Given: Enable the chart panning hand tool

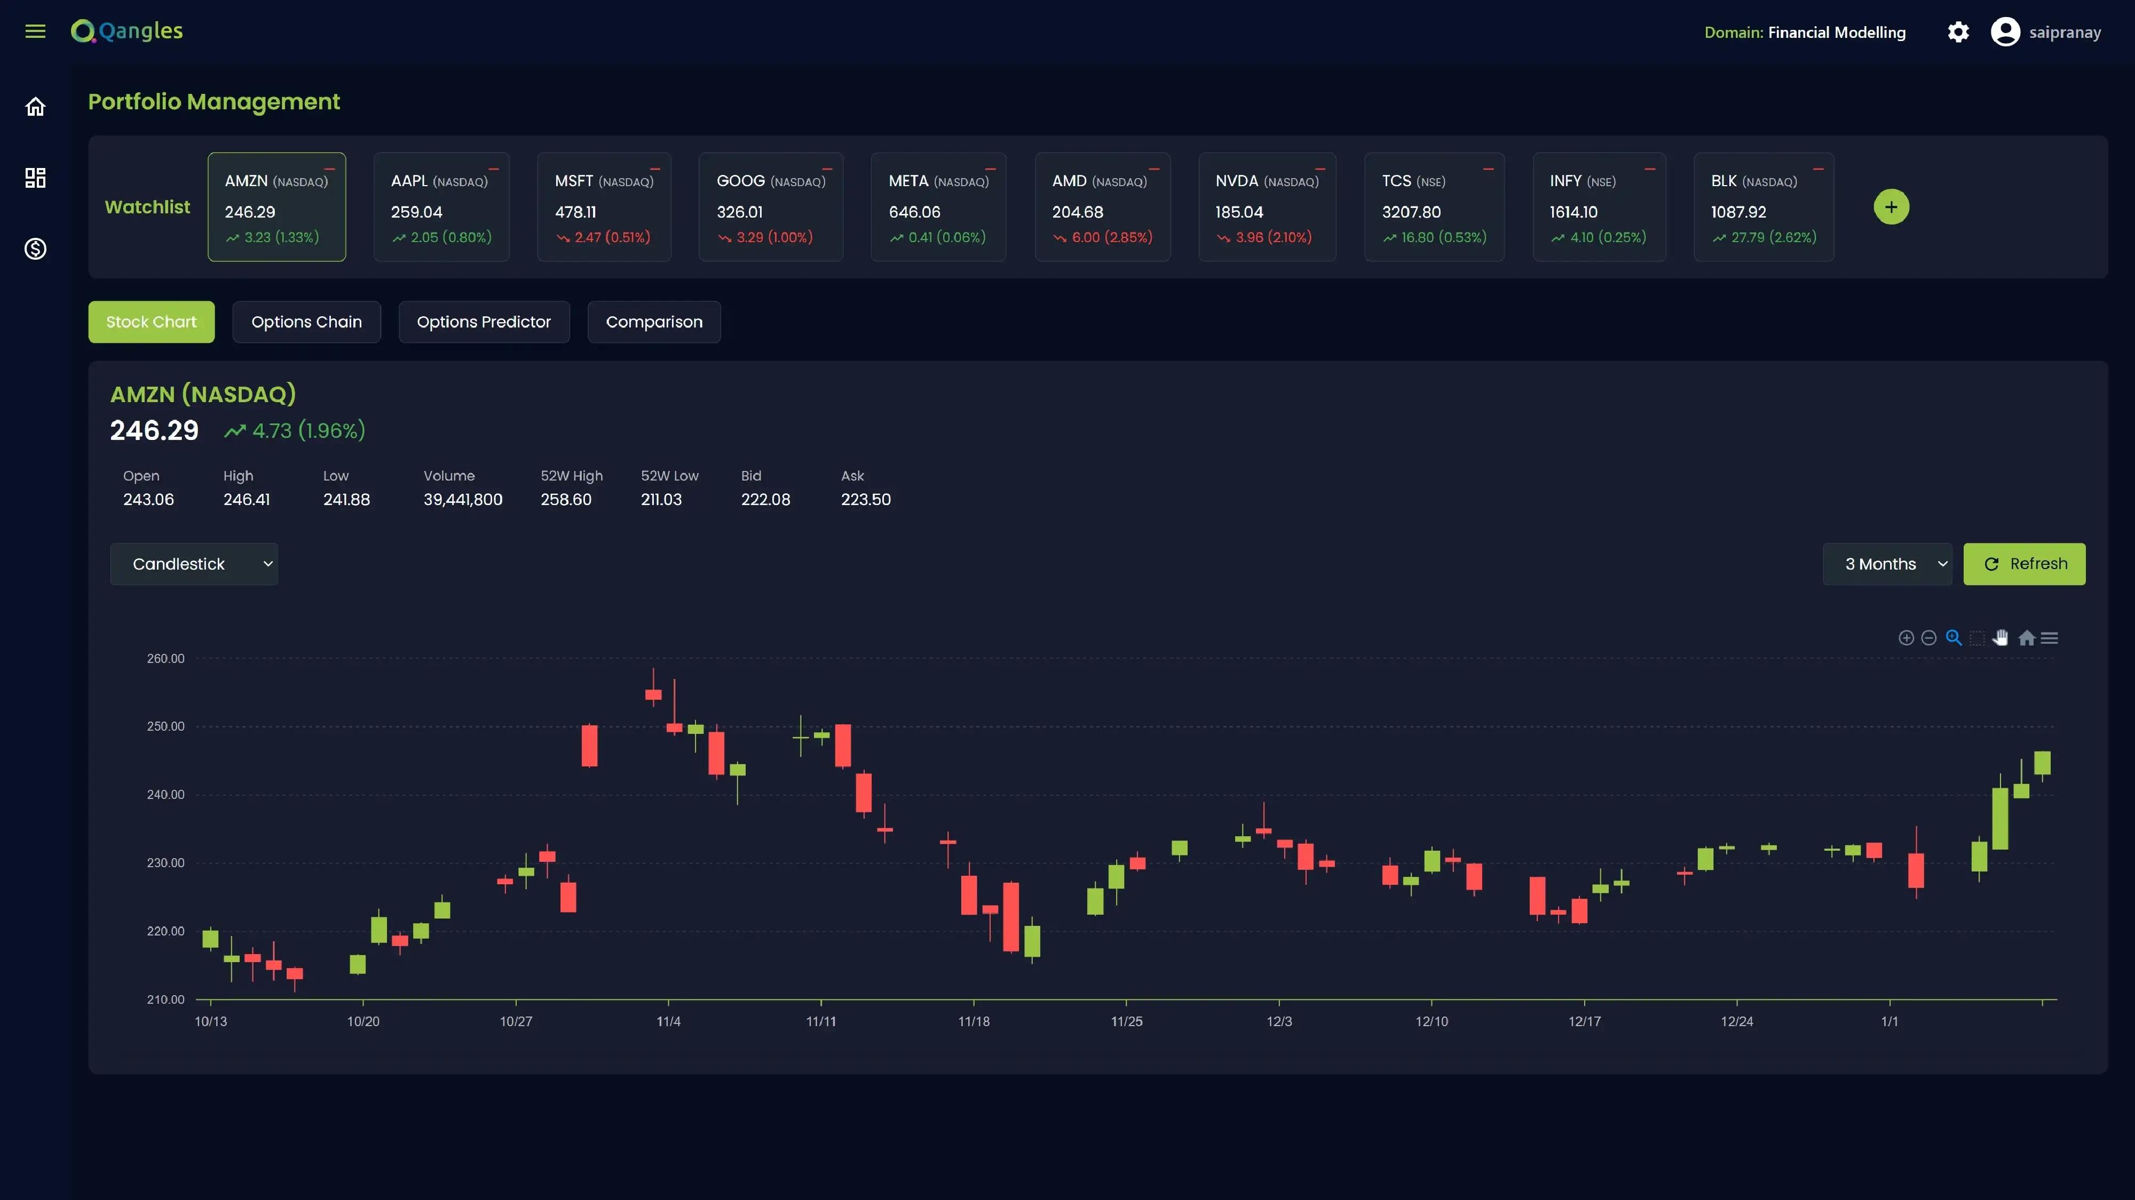Looking at the screenshot, I should pyautogui.click(x=2000, y=637).
